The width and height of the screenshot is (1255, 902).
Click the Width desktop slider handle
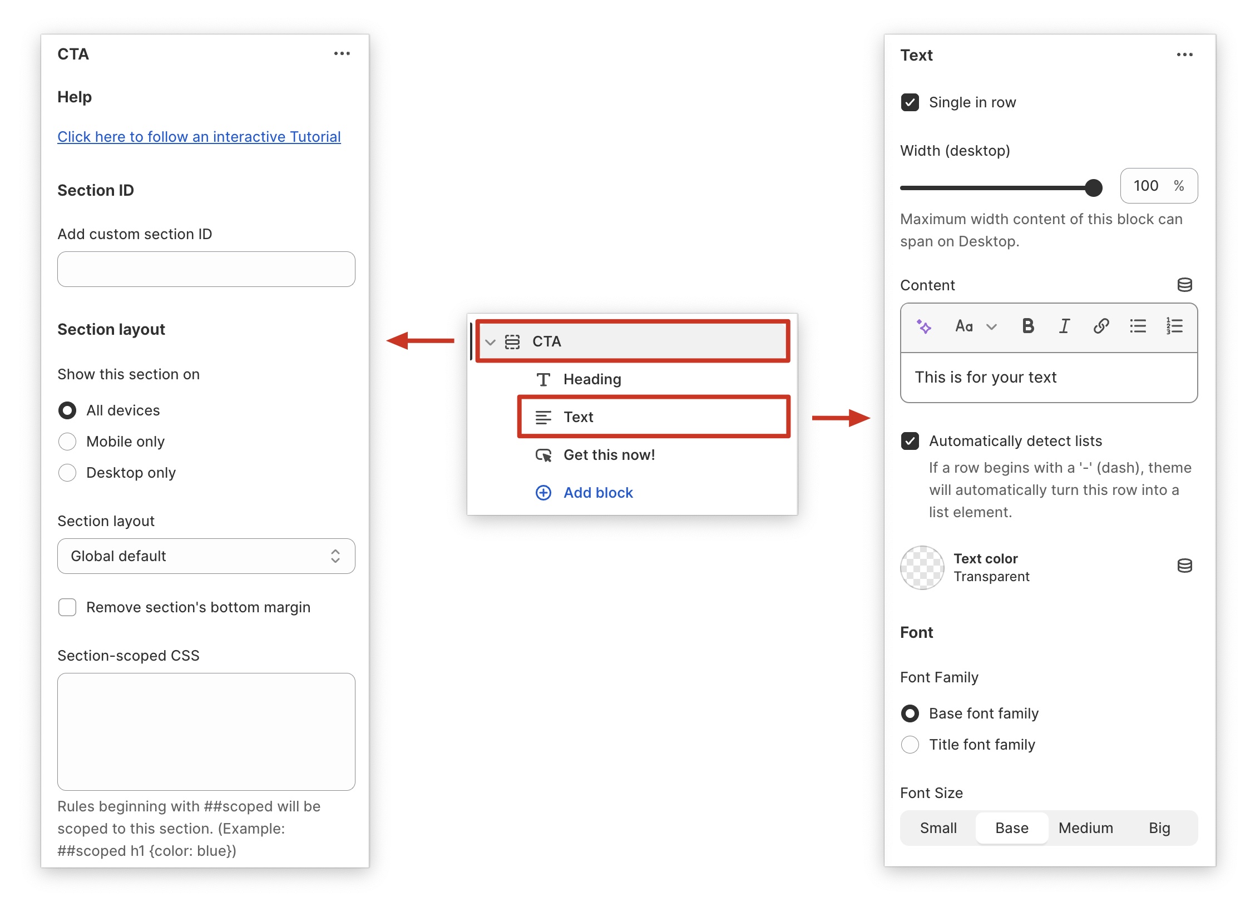click(x=1093, y=188)
